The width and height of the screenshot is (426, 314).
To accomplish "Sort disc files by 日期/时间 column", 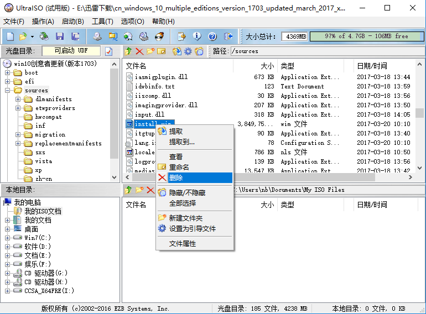I will pos(385,66).
